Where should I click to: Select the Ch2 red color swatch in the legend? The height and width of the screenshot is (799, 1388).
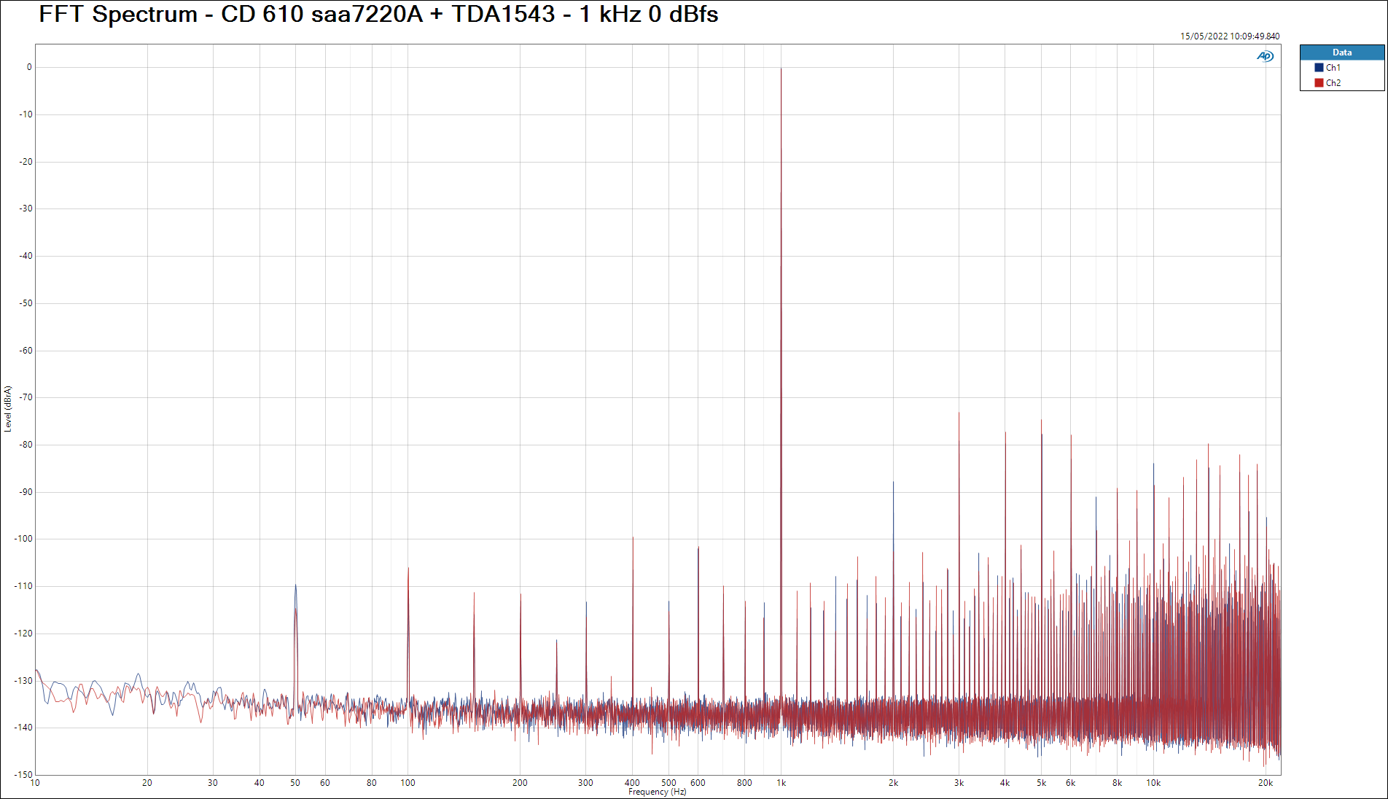pyautogui.click(x=1319, y=82)
